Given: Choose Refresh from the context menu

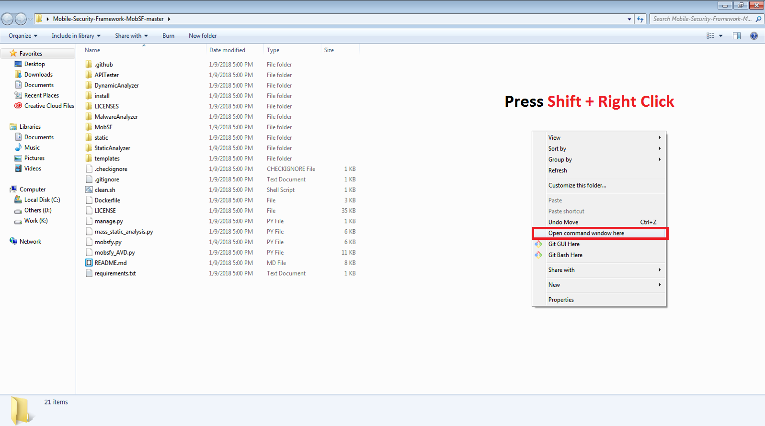Looking at the screenshot, I should (x=599, y=170).
